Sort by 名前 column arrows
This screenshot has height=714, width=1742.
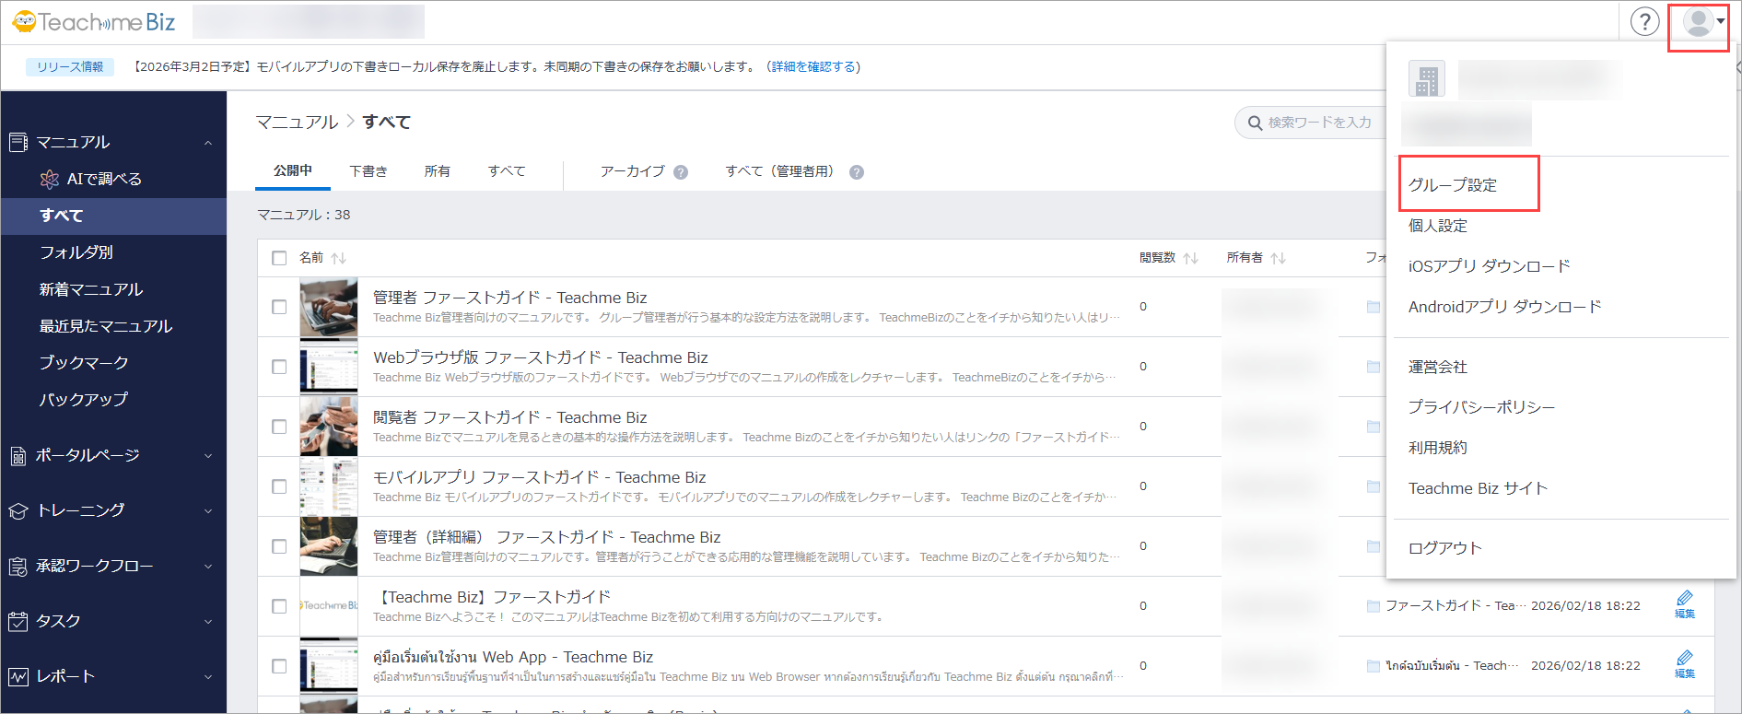pyautogui.click(x=338, y=258)
